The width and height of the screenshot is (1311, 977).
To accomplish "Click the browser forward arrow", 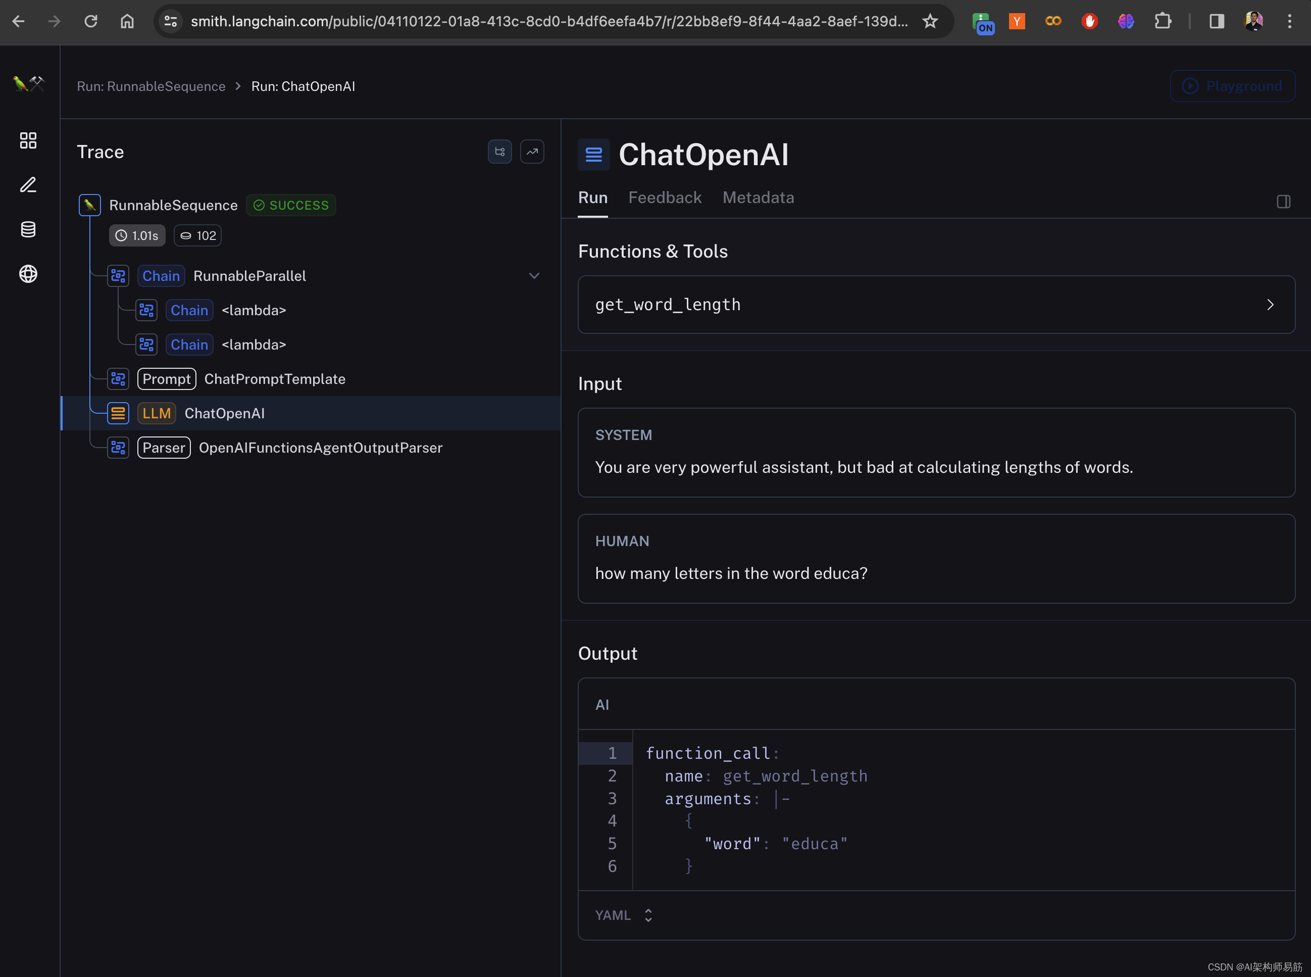I will [55, 21].
